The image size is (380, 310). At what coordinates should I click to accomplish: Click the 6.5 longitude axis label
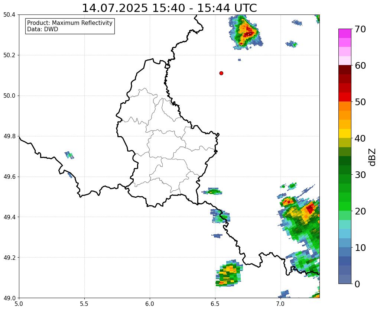point(215,304)
